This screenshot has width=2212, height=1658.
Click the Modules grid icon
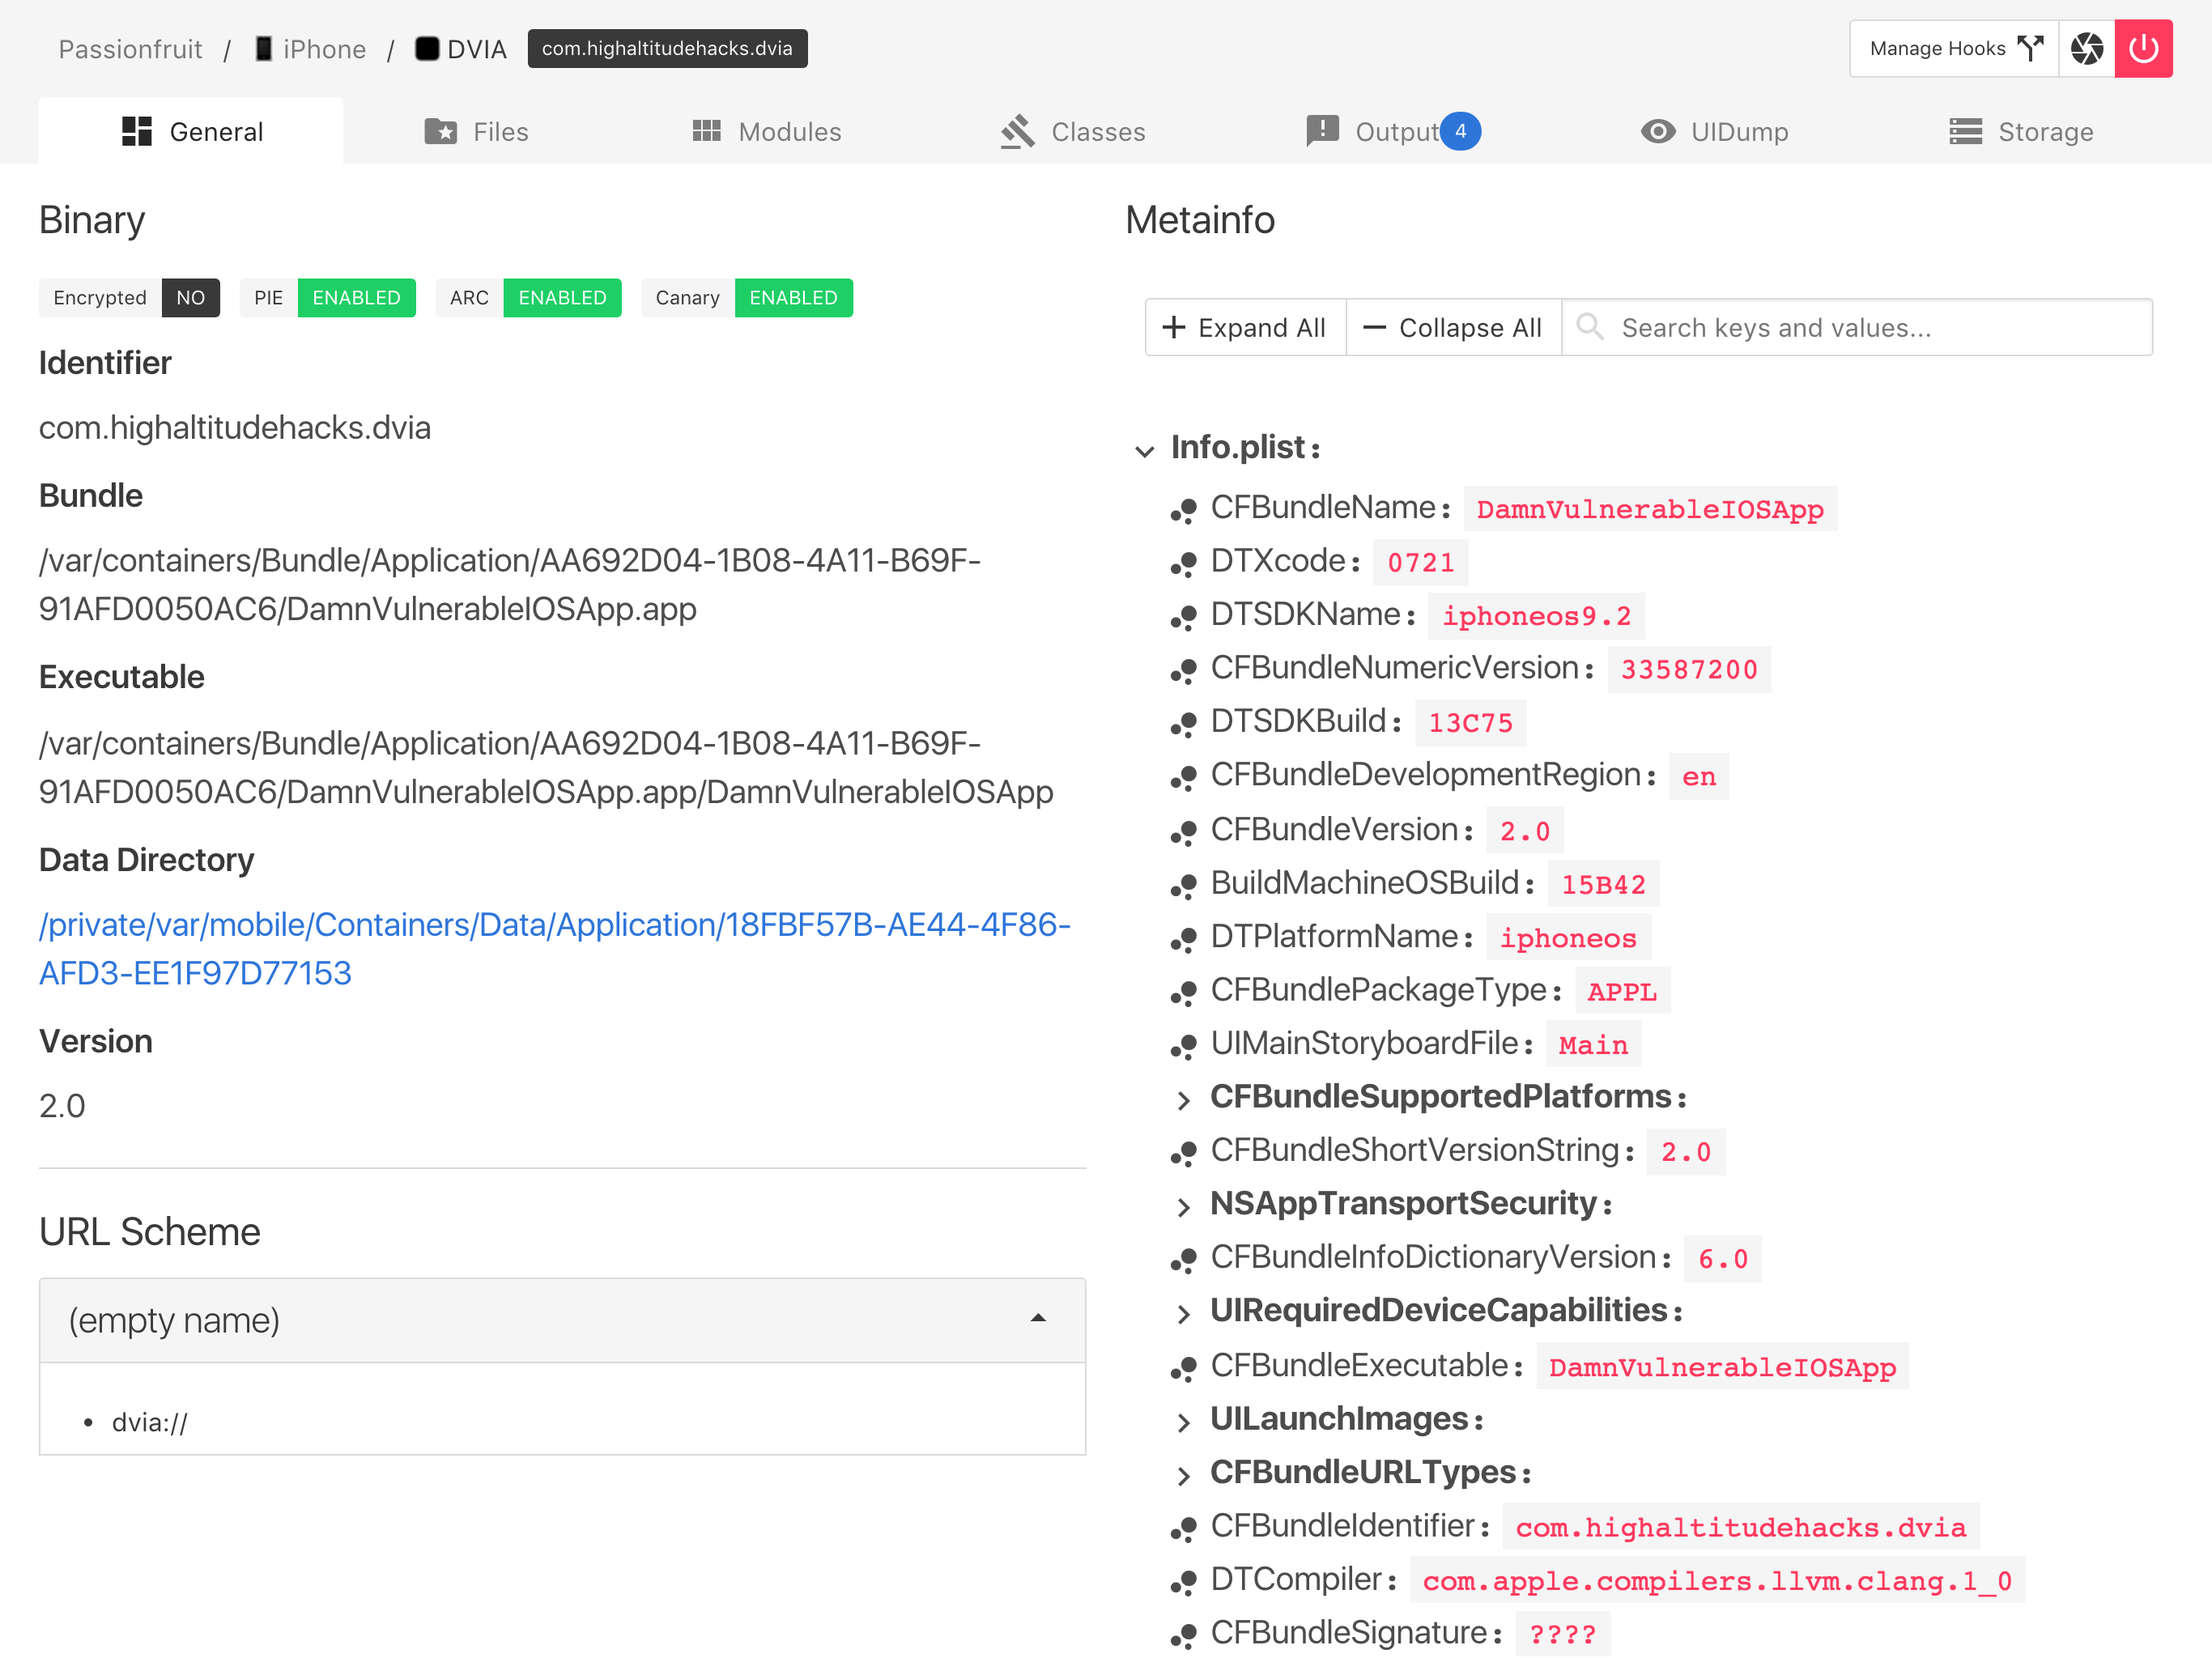(x=706, y=131)
